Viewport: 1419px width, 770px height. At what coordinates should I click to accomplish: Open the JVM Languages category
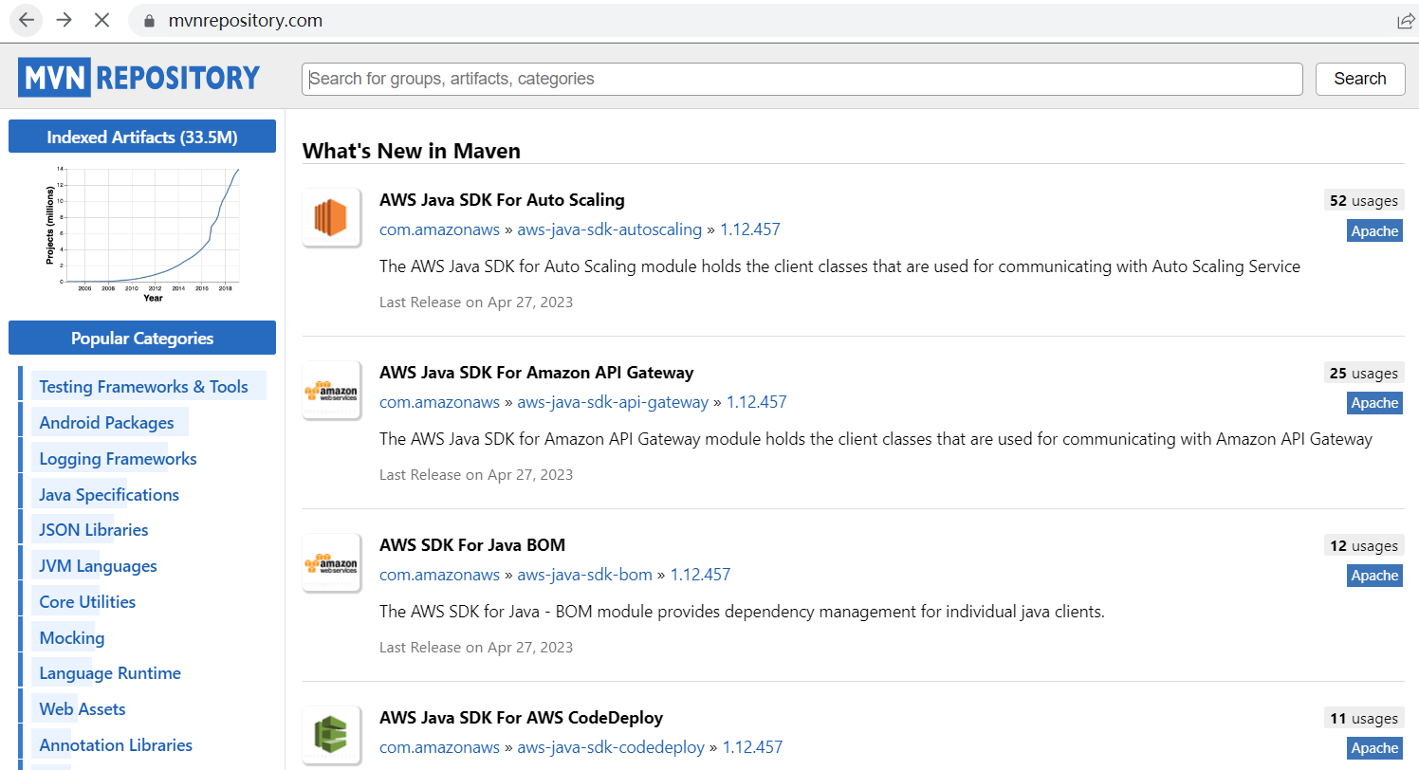pos(98,565)
